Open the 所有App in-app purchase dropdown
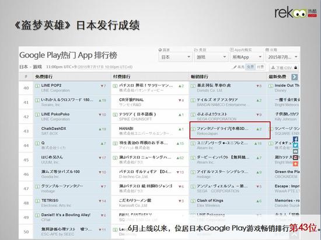The height and width of the screenshot is (240, 321). (246, 57)
